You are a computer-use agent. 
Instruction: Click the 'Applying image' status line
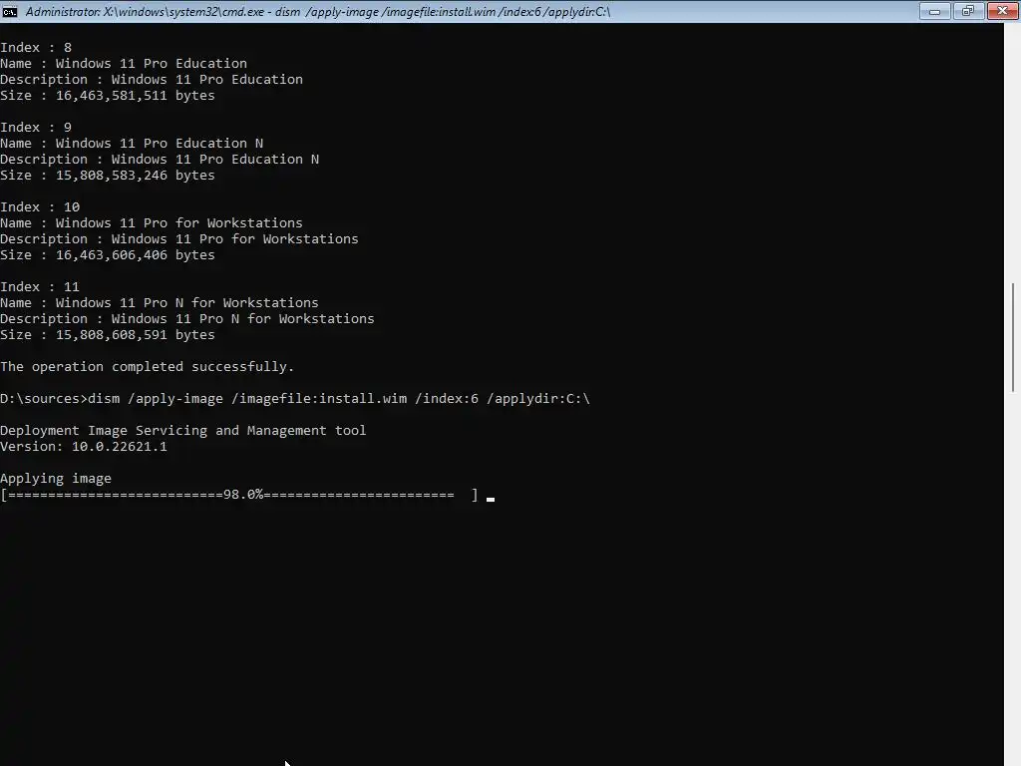pyautogui.click(x=56, y=479)
